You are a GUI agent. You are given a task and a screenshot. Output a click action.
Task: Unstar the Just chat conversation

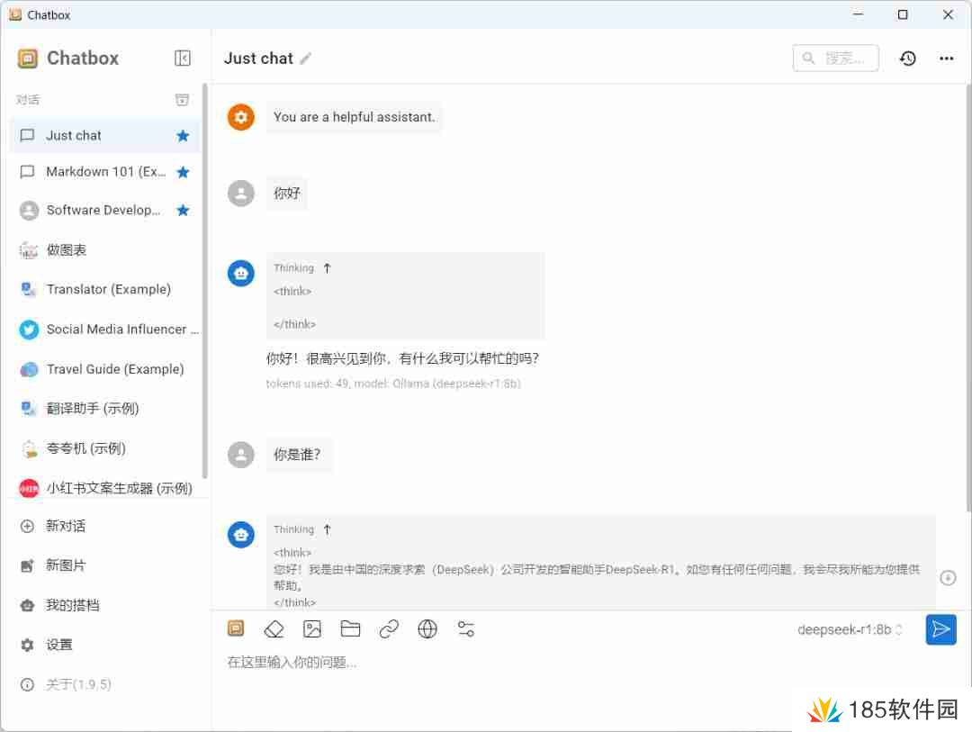183,135
